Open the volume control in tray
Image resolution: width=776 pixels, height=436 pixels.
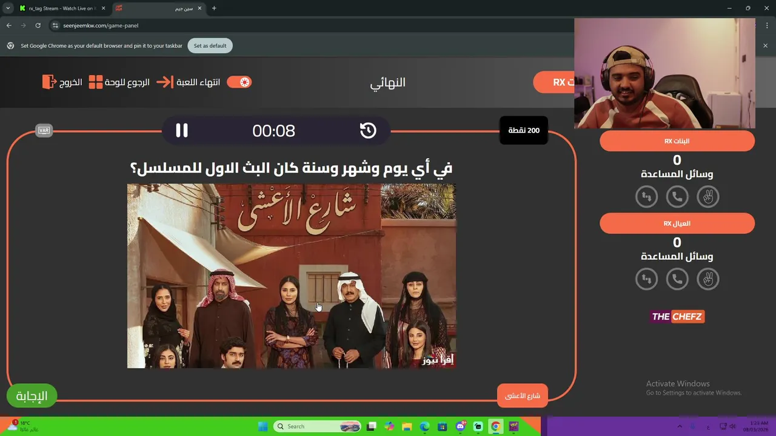[x=732, y=426]
